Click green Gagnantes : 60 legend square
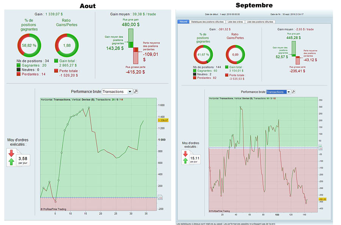341x225 pixels. [x=195, y=70]
